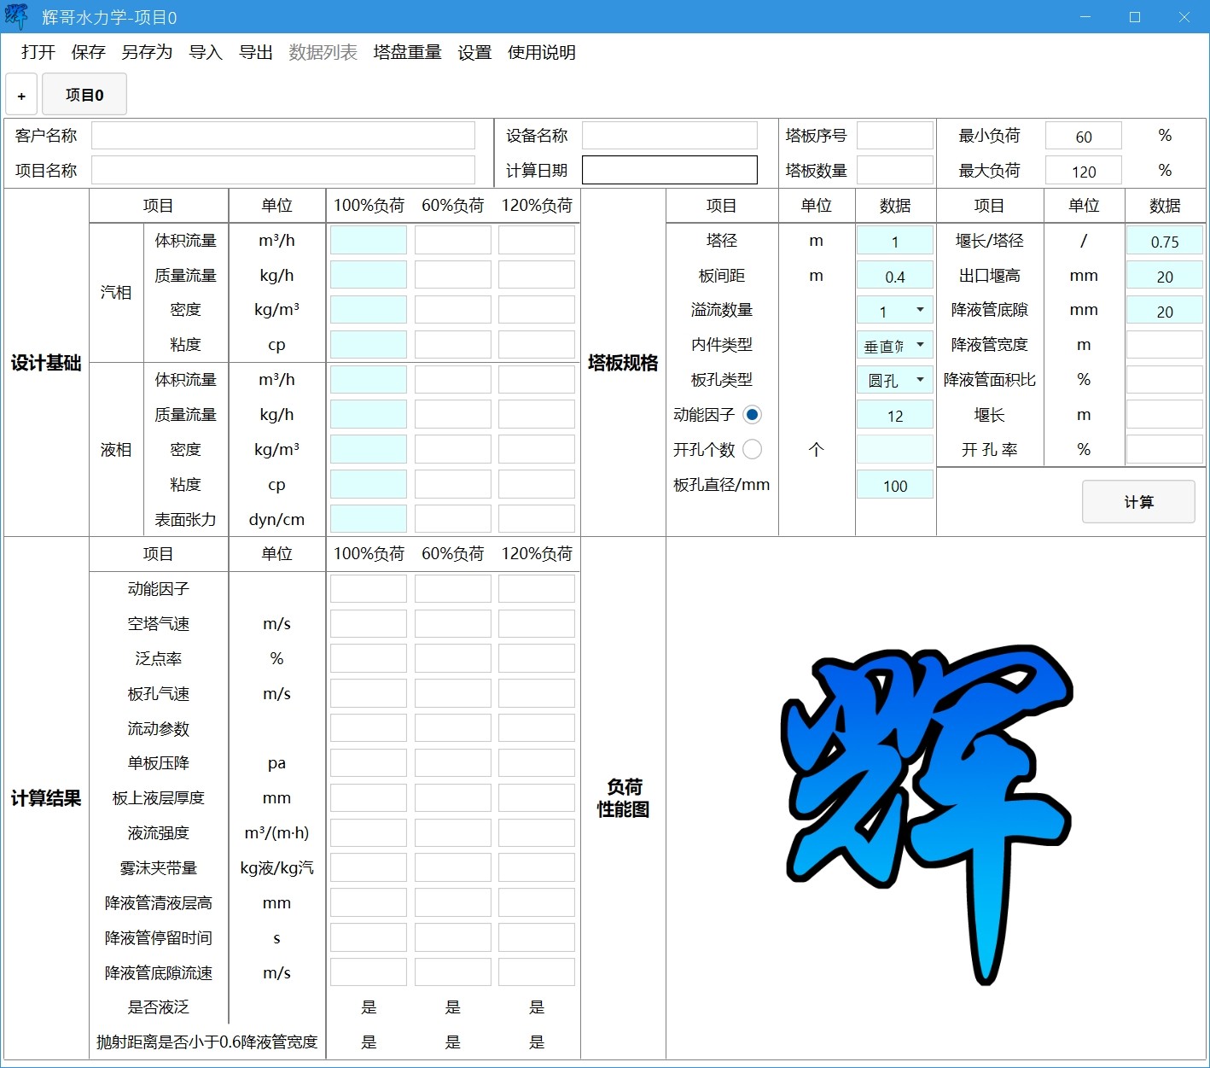Click the 单板压降 100% load result field

pyautogui.click(x=369, y=762)
